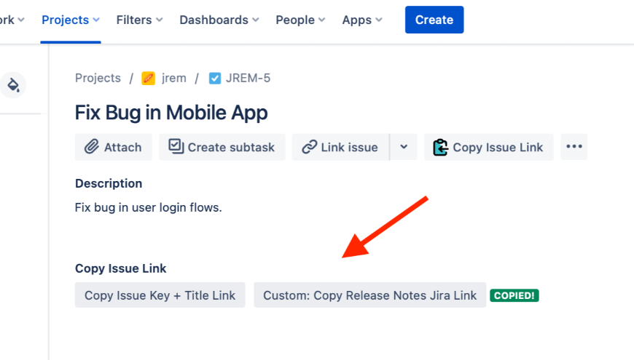Click the paperclip icon on Attach
The height and width of the screenshot is (360, 634).
click(91, 147)
